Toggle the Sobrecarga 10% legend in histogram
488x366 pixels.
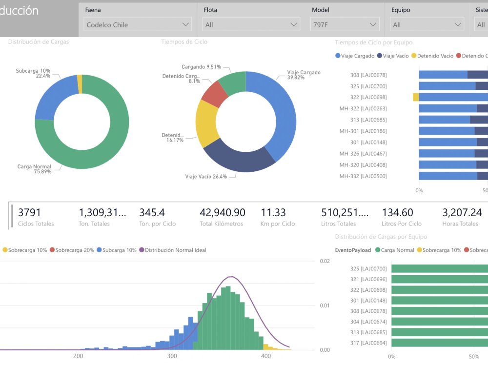pos(4,249)
